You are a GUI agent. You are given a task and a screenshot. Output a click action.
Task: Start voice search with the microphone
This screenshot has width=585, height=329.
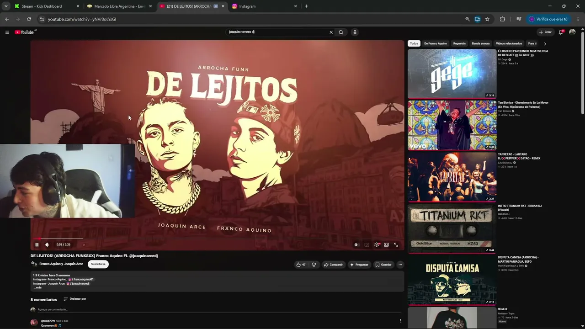coord(355,32)
